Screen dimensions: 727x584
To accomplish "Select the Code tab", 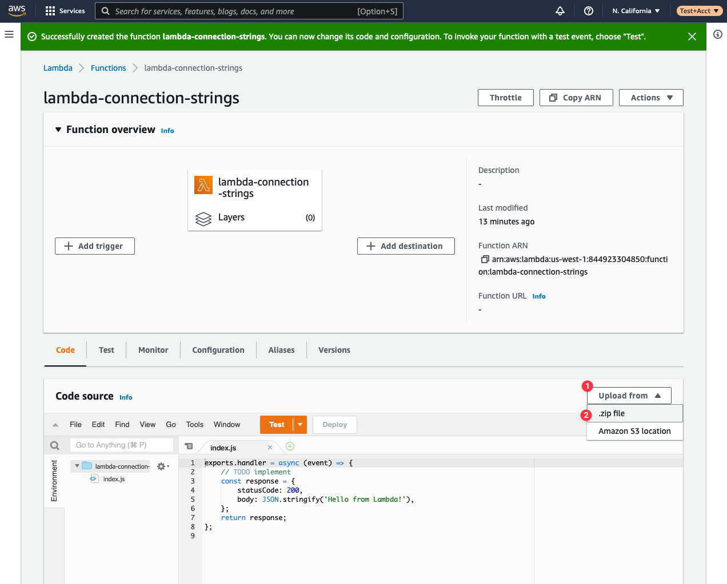I will (x=65, y=350).
